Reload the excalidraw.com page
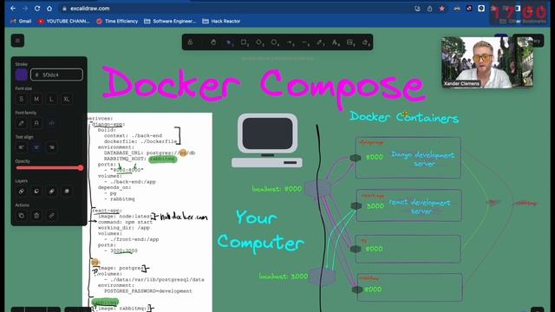The width and height of the screenshot is (555, 312). 37,8
